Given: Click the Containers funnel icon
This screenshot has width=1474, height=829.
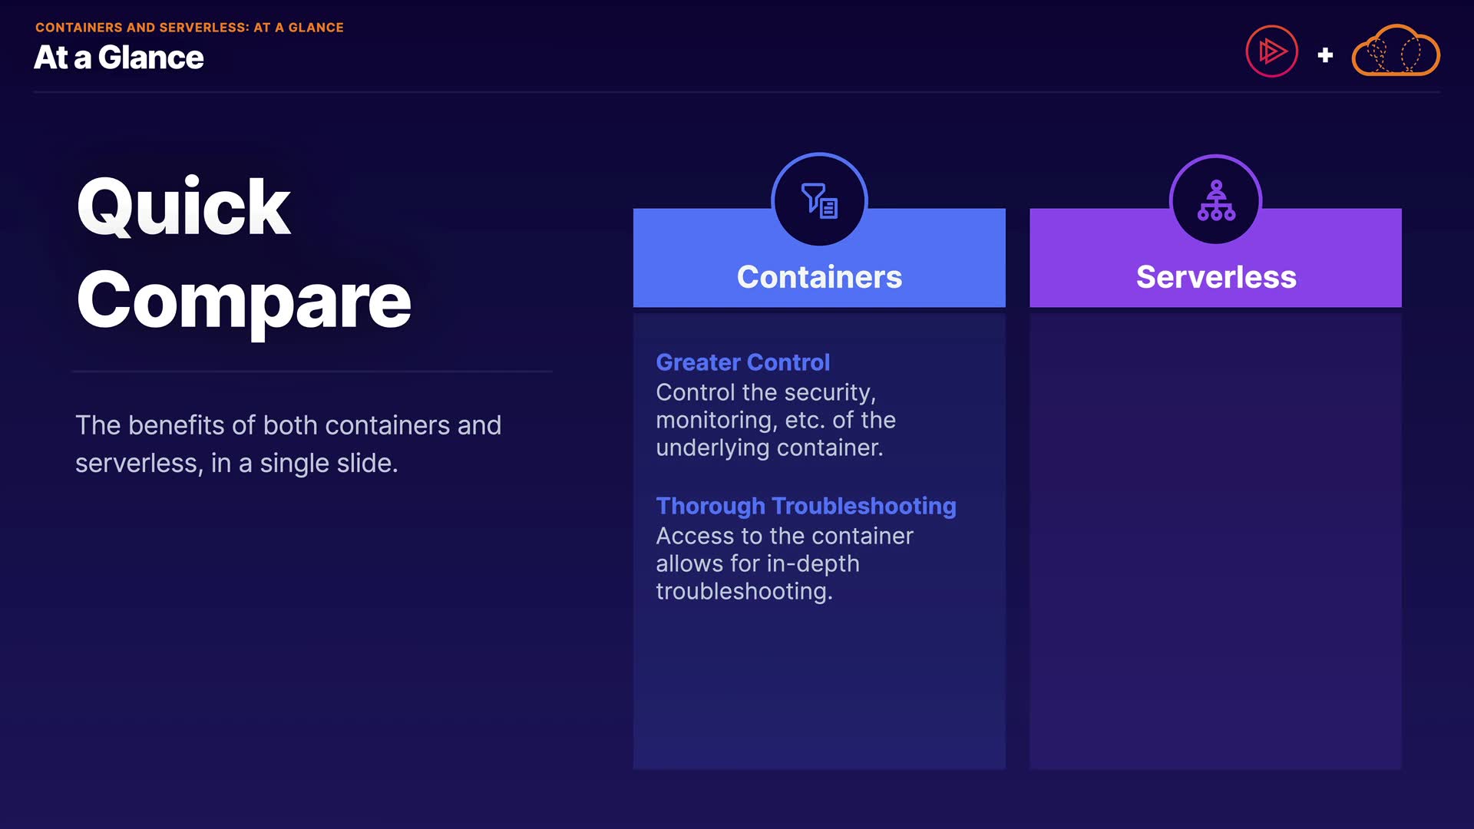Looking at the screenshot, I should pyautogui.click(x=819, y=200).
